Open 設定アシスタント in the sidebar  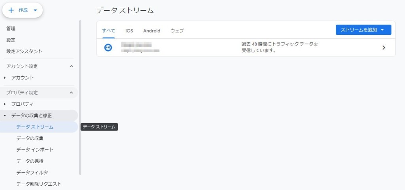click(x=24, y=51)
